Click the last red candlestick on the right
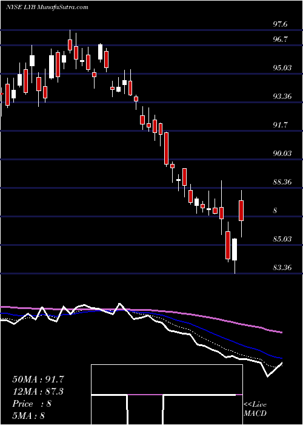Image resolution: width=303 pixels, height=425 pixels. click(x=241, y=211)
